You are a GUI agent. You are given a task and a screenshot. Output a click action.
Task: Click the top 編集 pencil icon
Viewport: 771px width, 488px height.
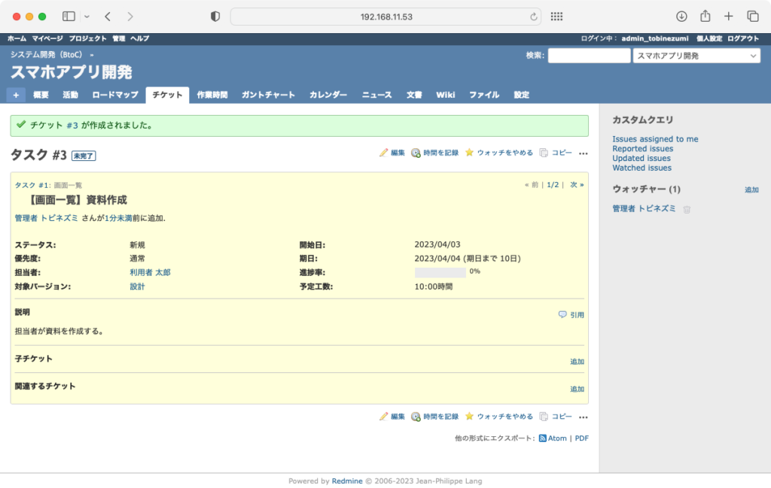point(383,153)
